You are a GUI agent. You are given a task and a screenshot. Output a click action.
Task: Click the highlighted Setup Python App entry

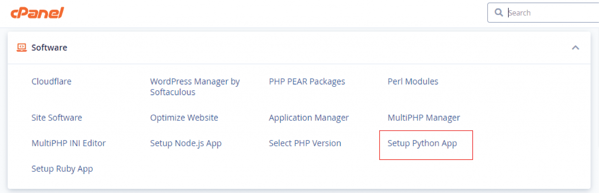click(x=422, y=143)
